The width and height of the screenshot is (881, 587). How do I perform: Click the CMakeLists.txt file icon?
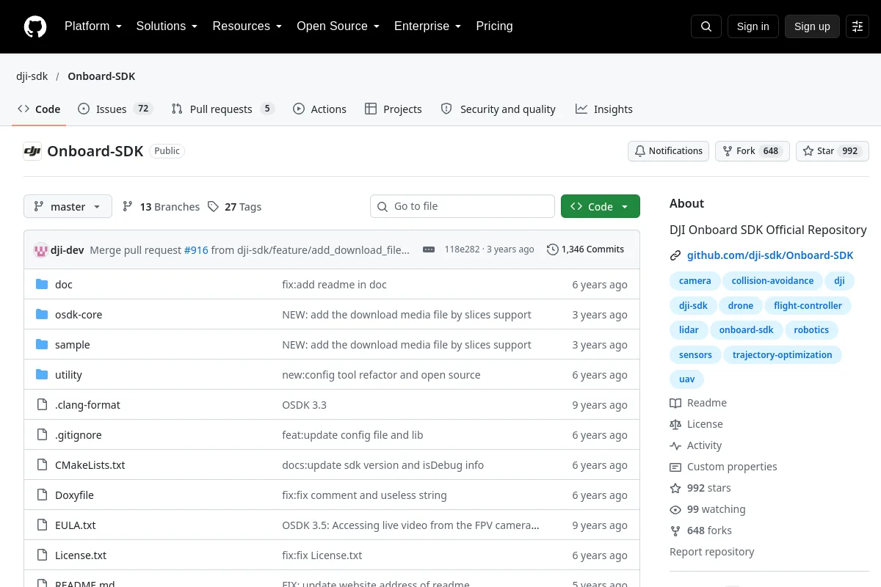pos(42,465)
